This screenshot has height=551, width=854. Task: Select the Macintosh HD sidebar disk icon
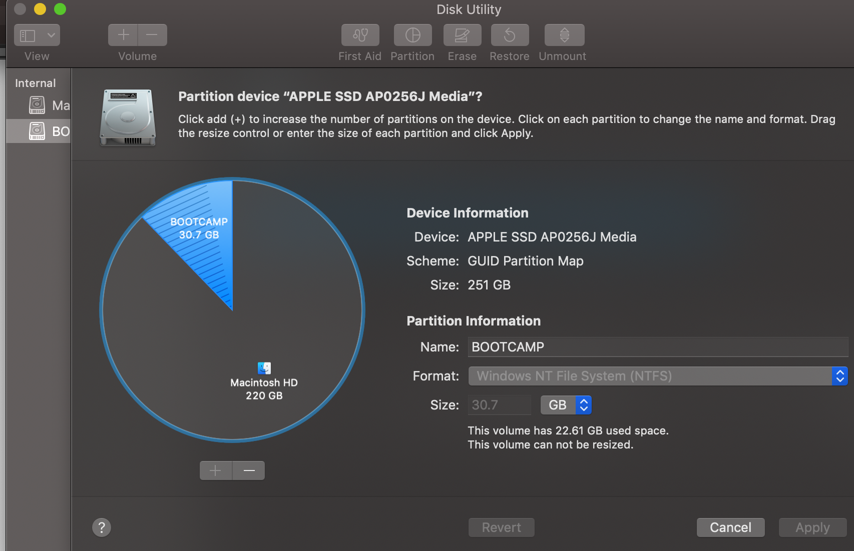coord(37,105)
